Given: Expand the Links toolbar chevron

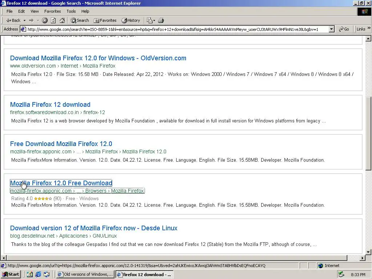Looking at the screenshot, I should pyautogui.click(x=369, y=28).
